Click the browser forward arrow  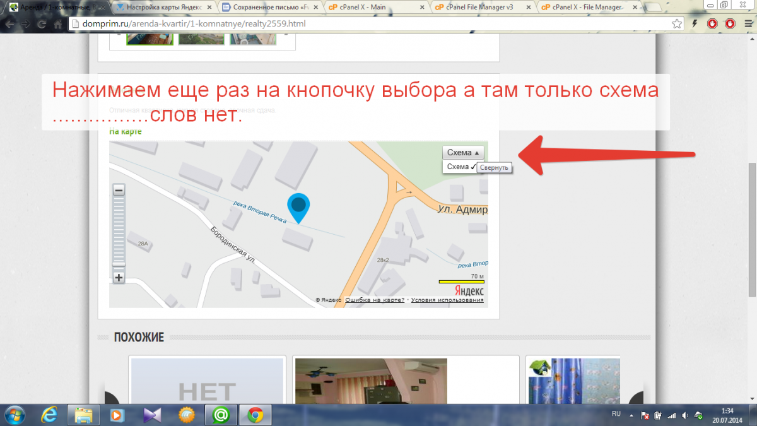pyautogui.click(x=25, y=24)
